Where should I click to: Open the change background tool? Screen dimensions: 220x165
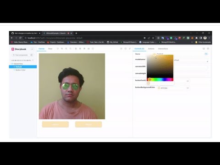point(76,49)
